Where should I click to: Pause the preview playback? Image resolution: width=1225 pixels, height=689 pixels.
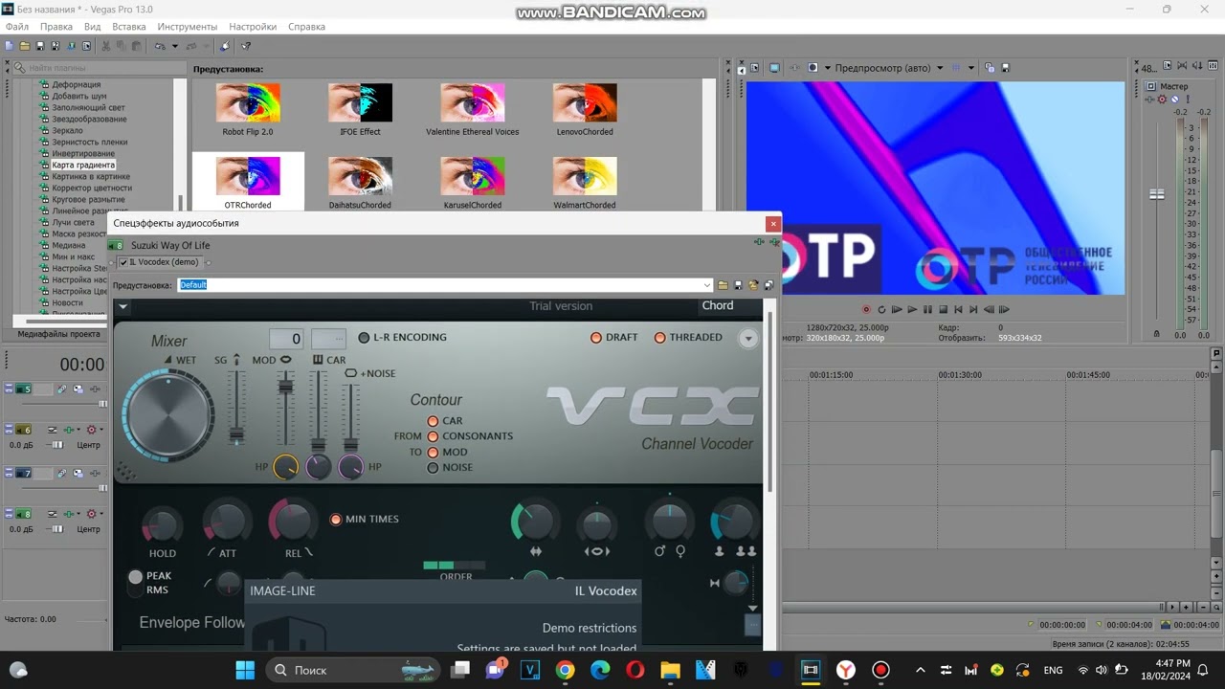pyautogui.click(x=927, y=309)
